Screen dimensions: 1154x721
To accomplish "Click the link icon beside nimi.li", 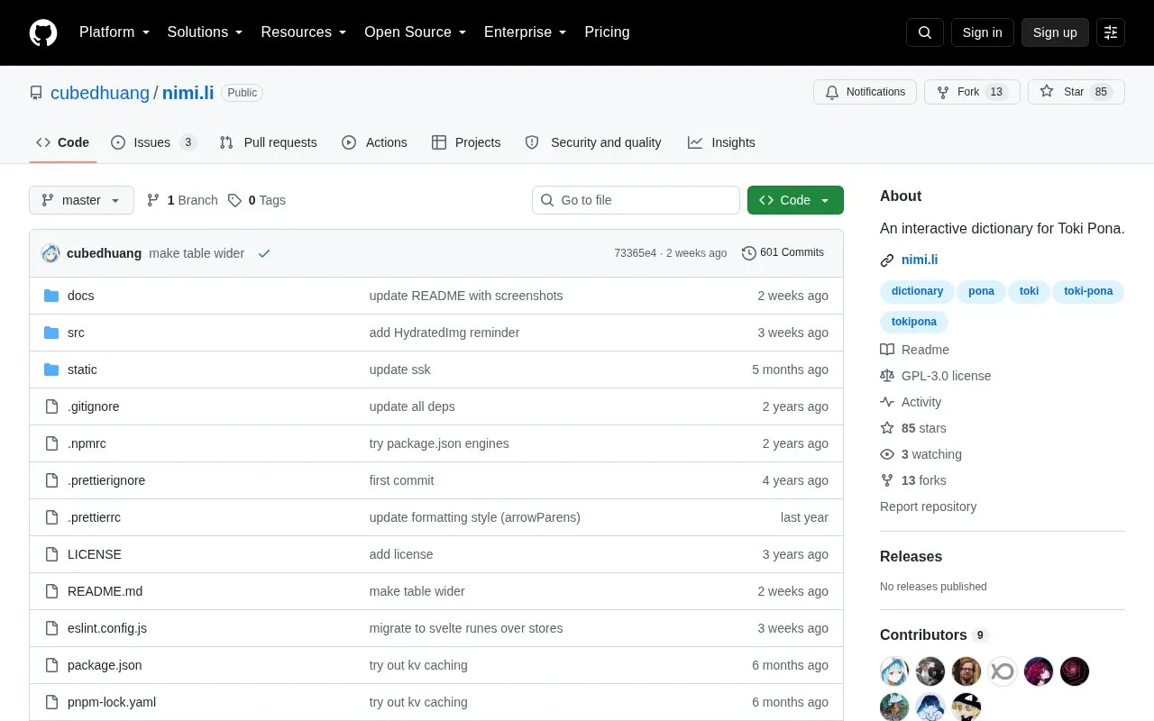I will pos(887,260).
